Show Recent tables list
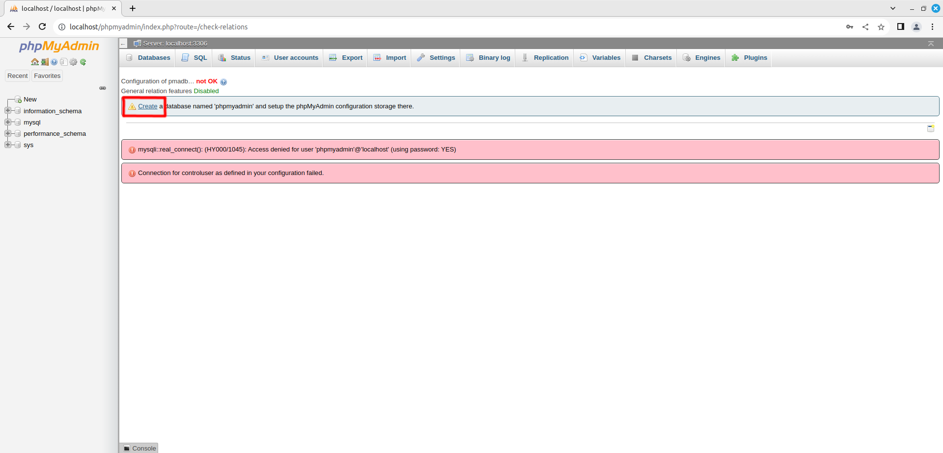 point(18,76)
